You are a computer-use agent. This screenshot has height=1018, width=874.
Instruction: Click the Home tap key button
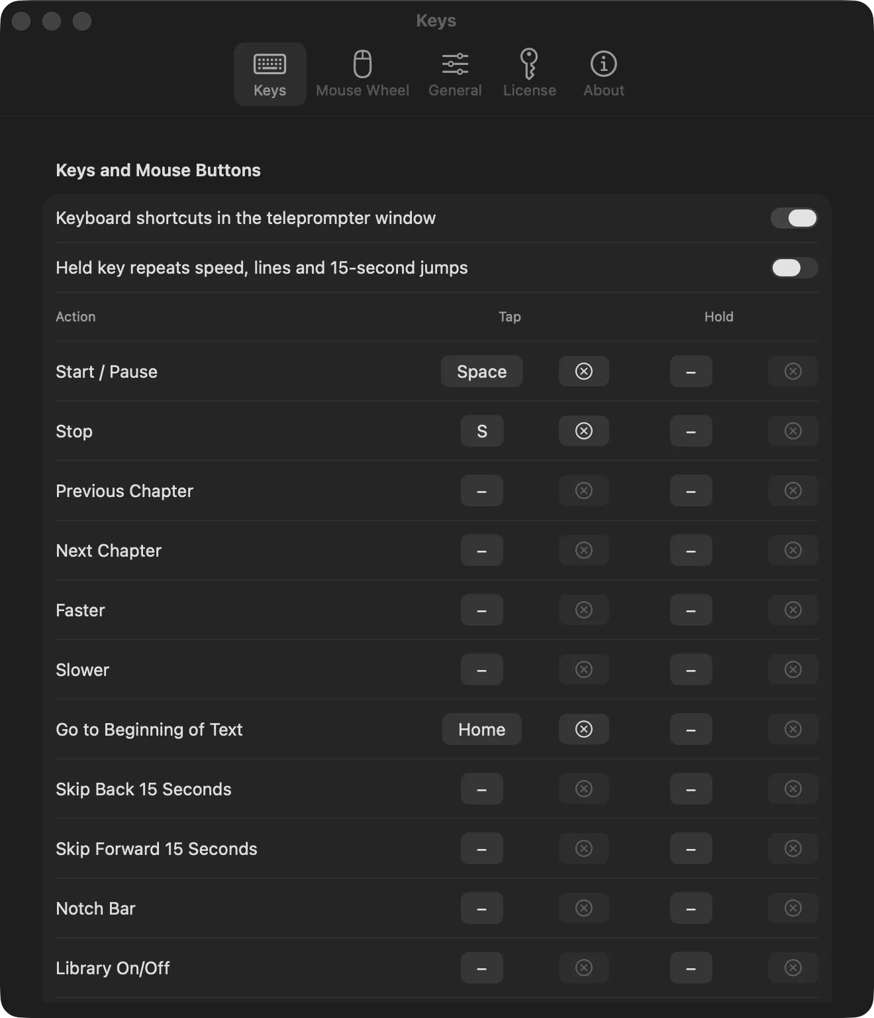(x=481, y=729)
